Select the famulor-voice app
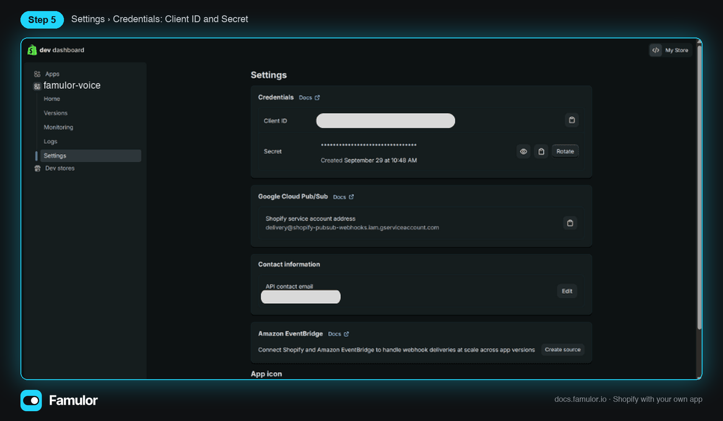This screenshot has height=421, width=723. point(72,85)
